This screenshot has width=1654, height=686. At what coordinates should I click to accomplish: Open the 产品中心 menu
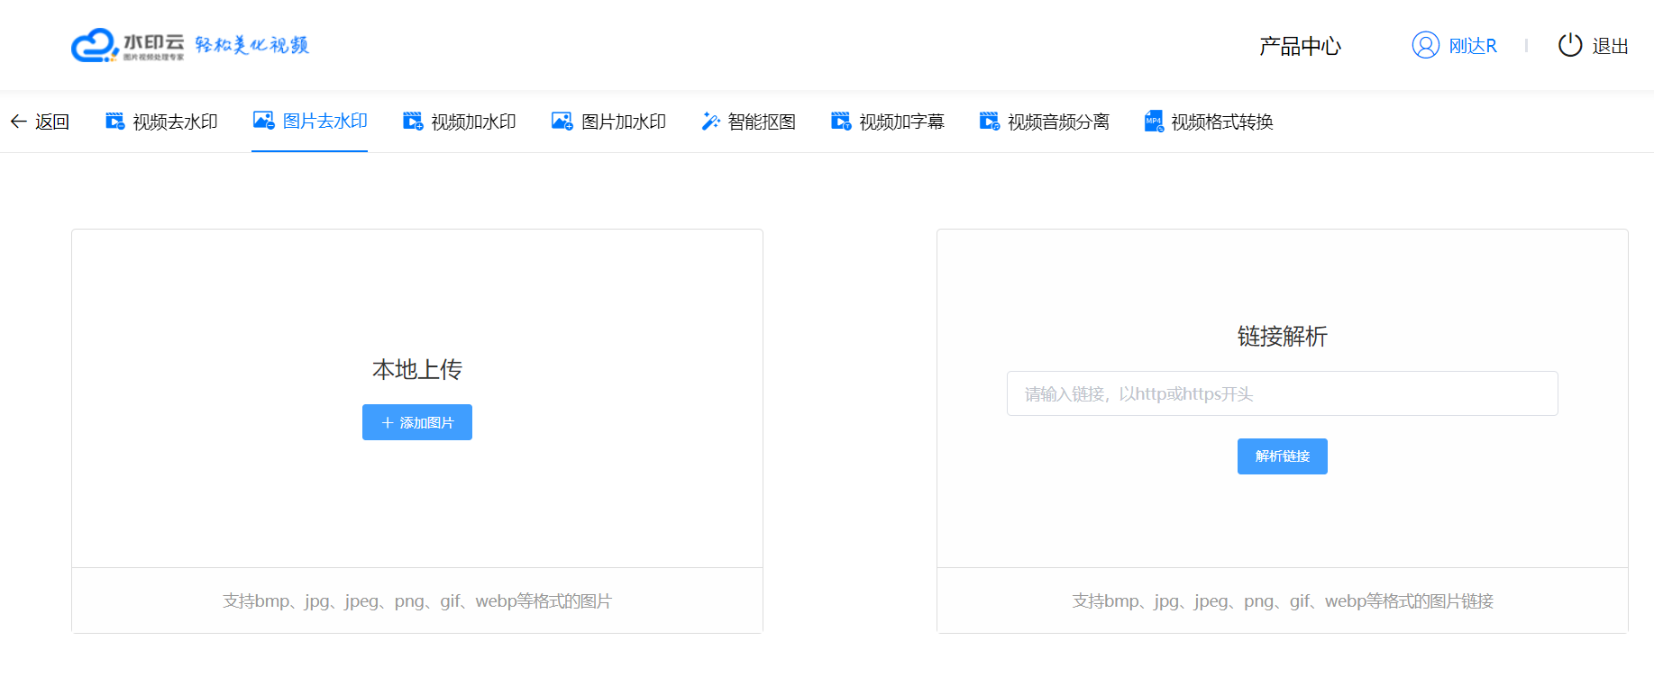click(x=1299, y=46)
